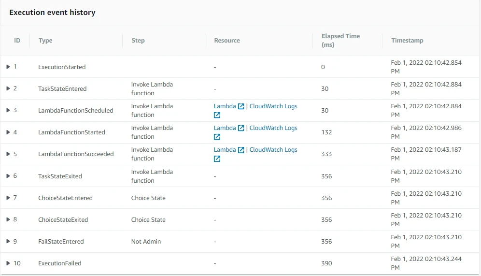Click external link icon under LambdaFunctionStarted CloudWatch Logs
481x276 pixels.
217,137
